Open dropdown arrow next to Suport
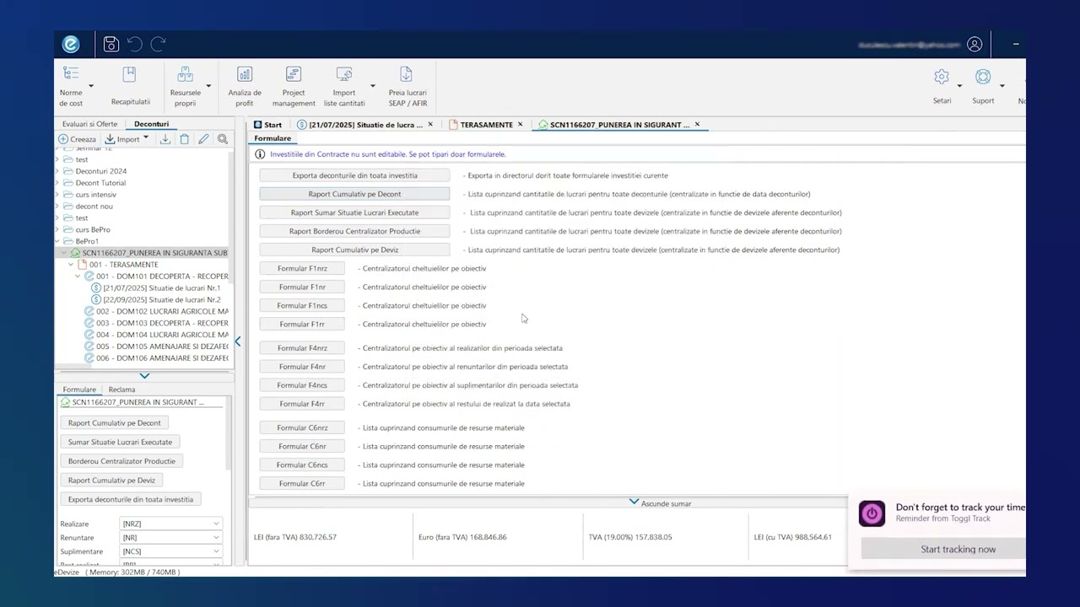The width and height of the screenshot is (1080, 607). (1002, 86)
